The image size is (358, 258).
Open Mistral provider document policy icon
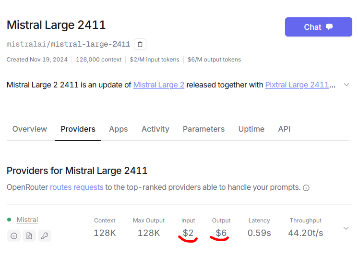(x=29, y=236)
